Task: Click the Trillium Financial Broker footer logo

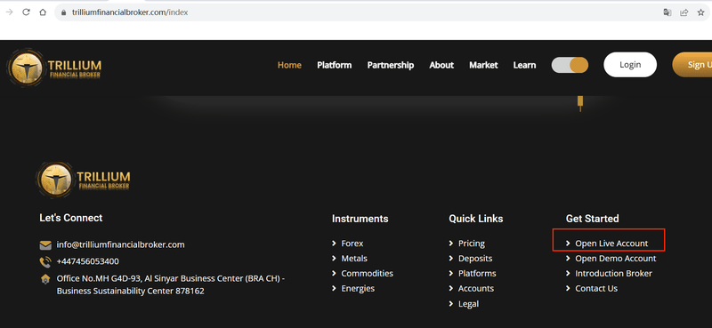Action: click(84, 180)
